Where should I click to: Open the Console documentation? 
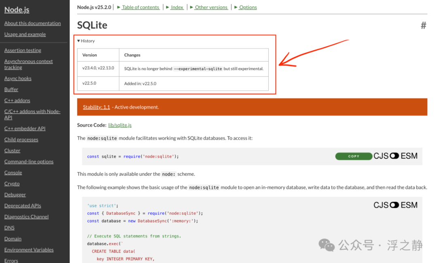[13, 173]
